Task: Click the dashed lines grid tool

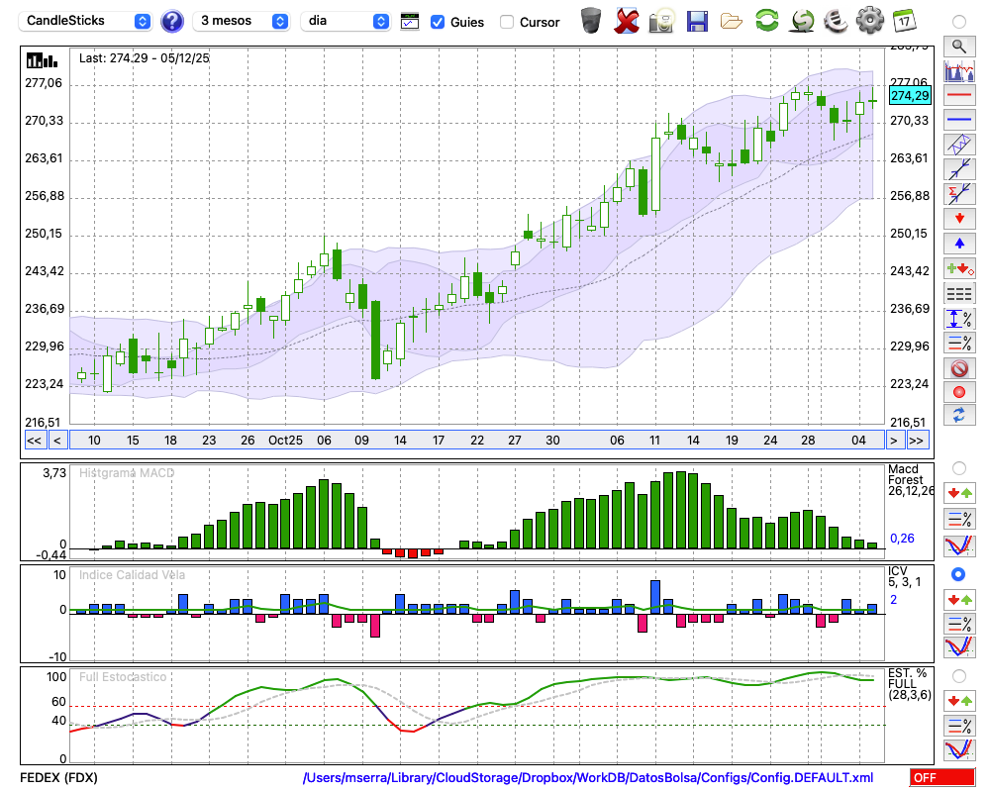Action: point(959,294)
